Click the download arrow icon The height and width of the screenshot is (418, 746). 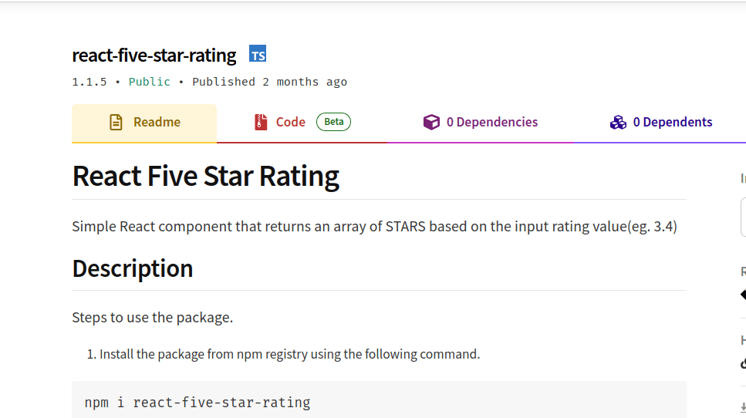(743, 407)
